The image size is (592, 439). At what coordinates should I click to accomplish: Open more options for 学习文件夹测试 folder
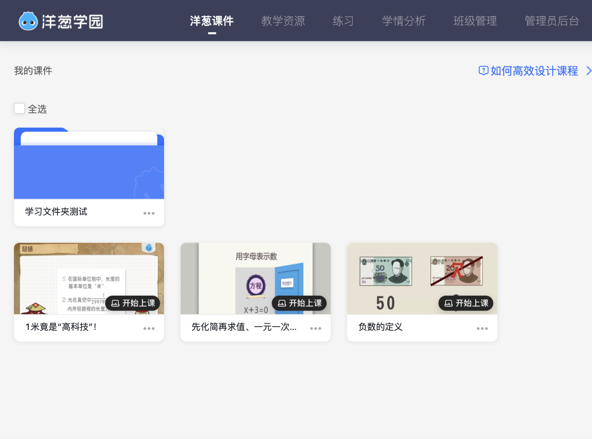(x=149, y=213)
